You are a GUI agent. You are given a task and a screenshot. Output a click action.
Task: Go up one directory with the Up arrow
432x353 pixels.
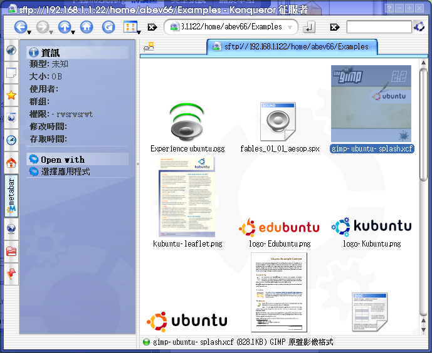pos(65,27)
